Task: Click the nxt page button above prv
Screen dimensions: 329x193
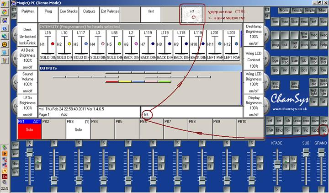Action: coord(16,145)
